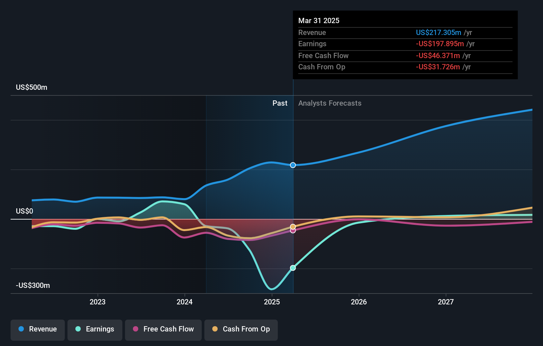Click the Free Cash Flow label in tooltip
The image size is (543, 346).
pyautogui.click(x=323, y=55)
